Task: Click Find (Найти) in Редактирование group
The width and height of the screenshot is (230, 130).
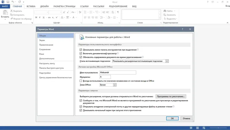Action: [168, 11]
